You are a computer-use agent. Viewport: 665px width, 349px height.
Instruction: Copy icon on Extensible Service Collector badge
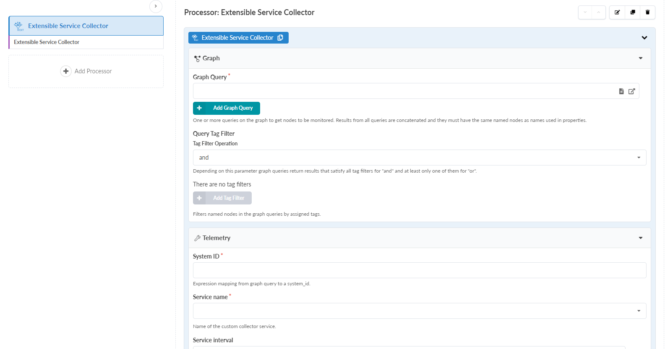pos(280,38)
